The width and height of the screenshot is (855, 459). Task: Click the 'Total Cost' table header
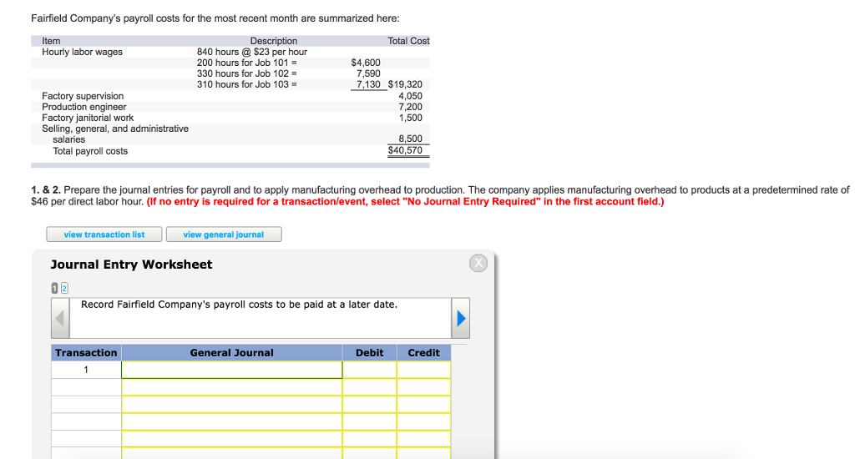coord(408,41)
